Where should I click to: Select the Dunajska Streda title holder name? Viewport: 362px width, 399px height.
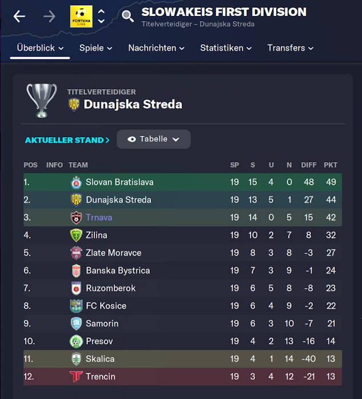tap(133, 104)
